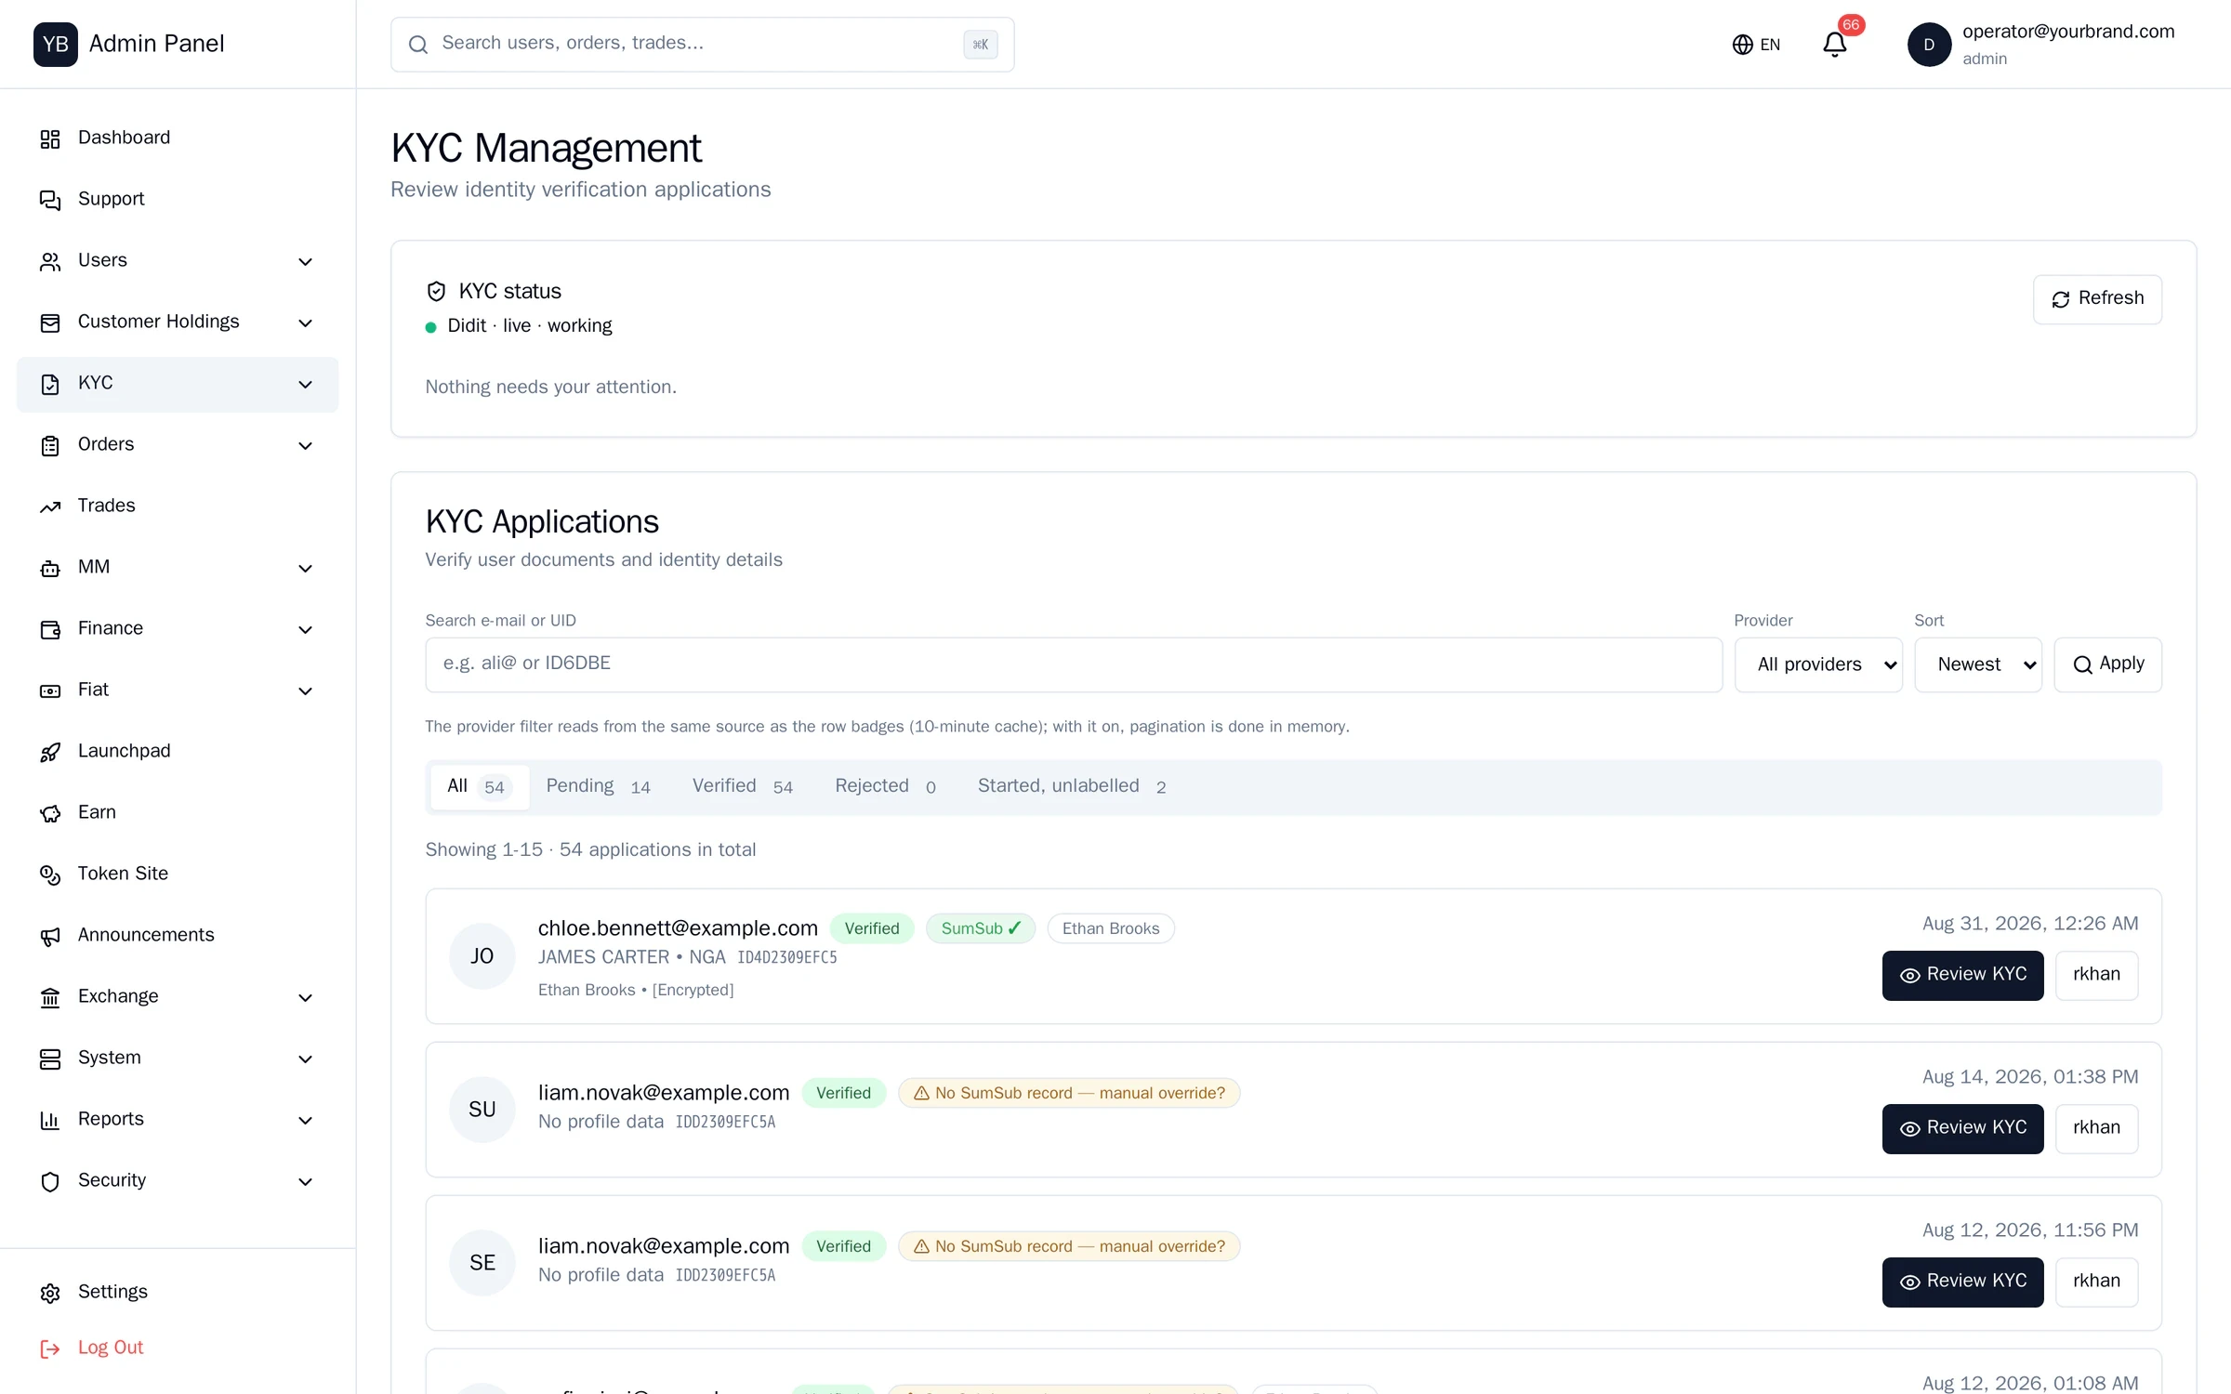This screenshot has height=1394, width=2231.
Task: Click the search magnifier icon in top bar
Action: (418, 45)
